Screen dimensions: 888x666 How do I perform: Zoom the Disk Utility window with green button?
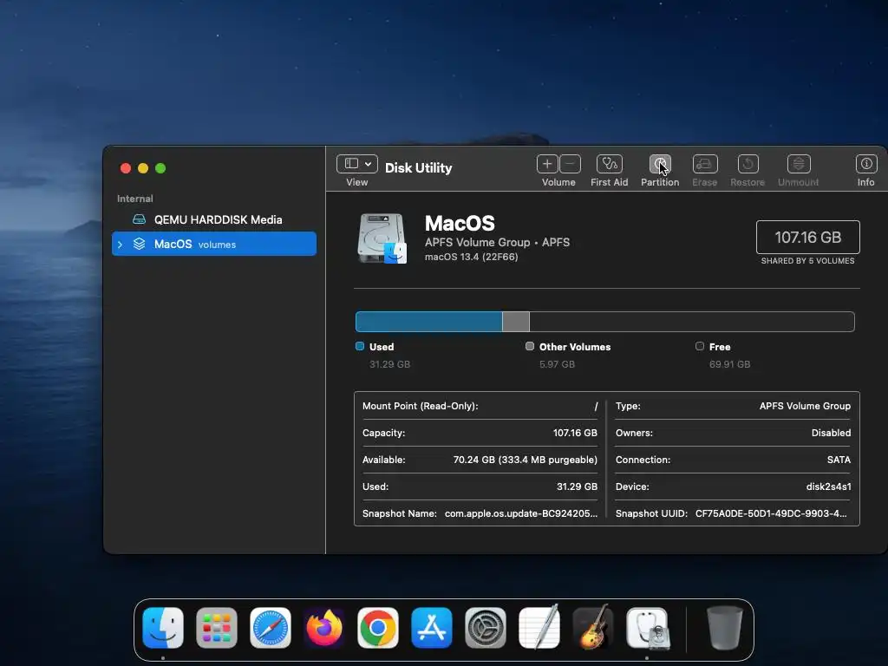pos(160,168)
